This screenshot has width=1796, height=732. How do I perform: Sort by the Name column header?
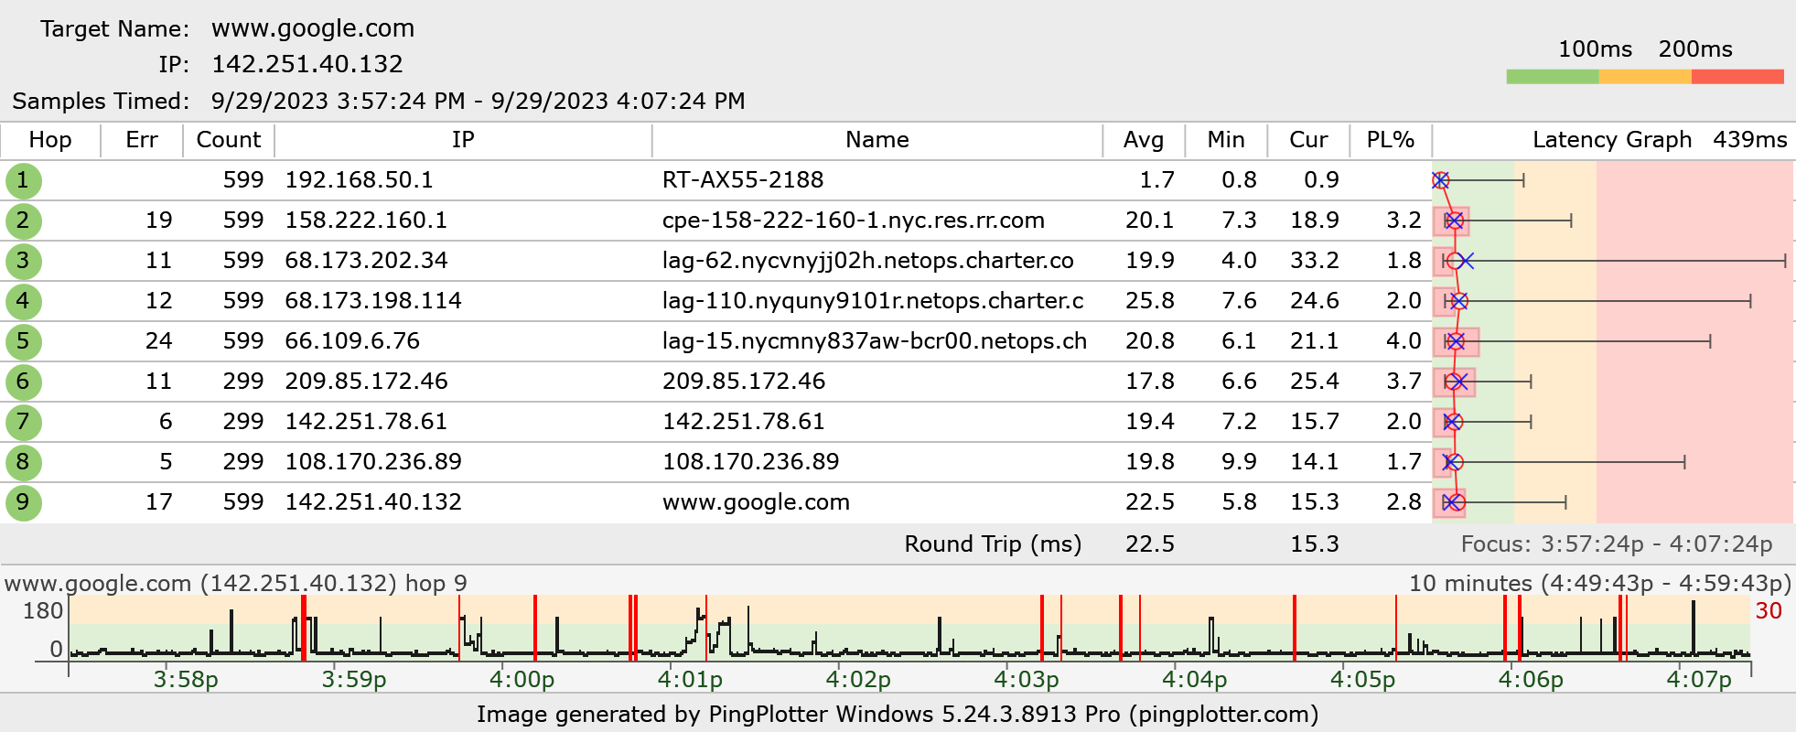tap(876, 140)
